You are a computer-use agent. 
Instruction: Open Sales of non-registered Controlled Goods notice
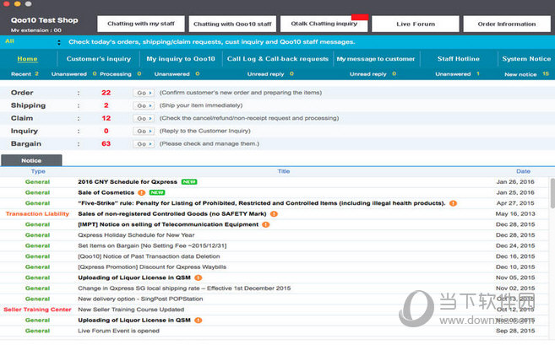tap(172, 214)
